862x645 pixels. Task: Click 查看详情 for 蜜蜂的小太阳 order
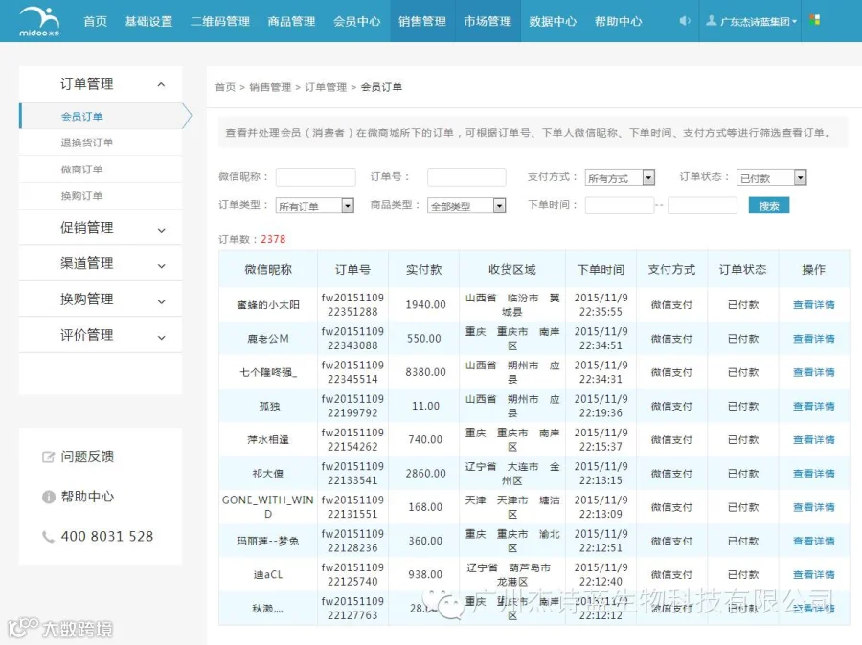[x=813, y=305]
